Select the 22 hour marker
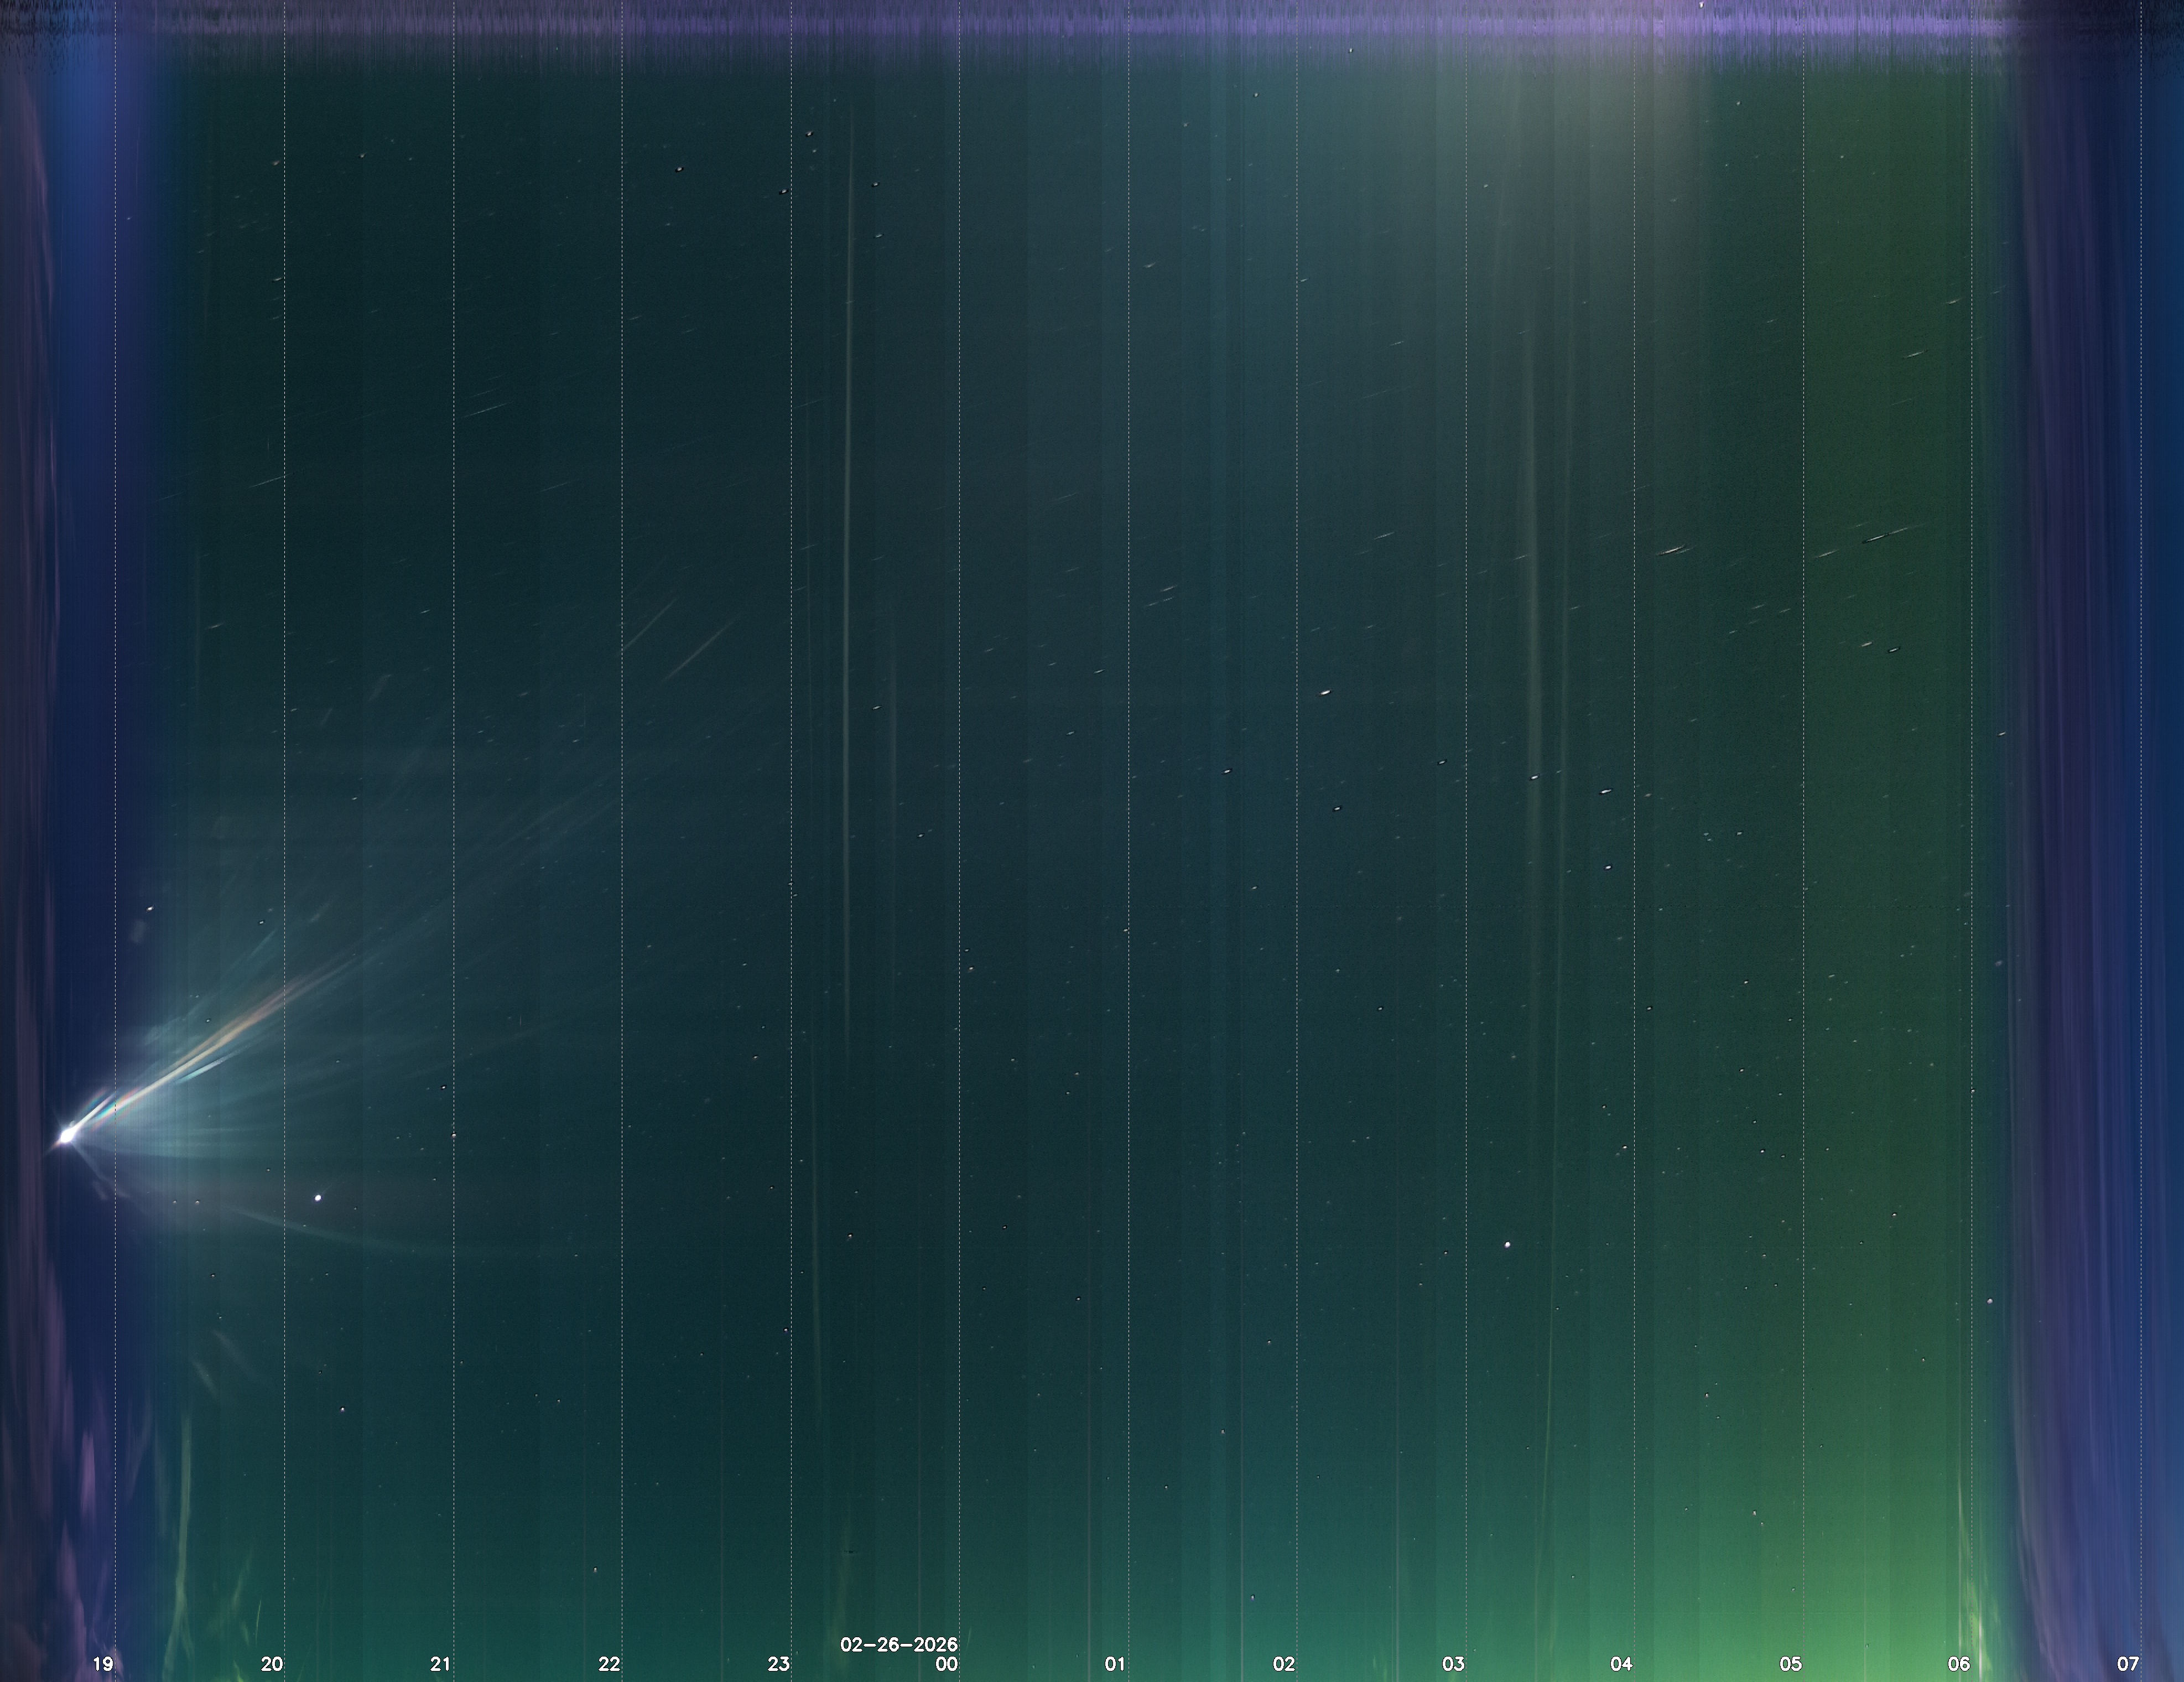Screen dimensions: 2184x1682 pos(609,1665)
